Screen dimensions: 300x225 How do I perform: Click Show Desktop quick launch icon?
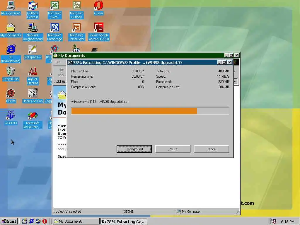click(25, 221)
